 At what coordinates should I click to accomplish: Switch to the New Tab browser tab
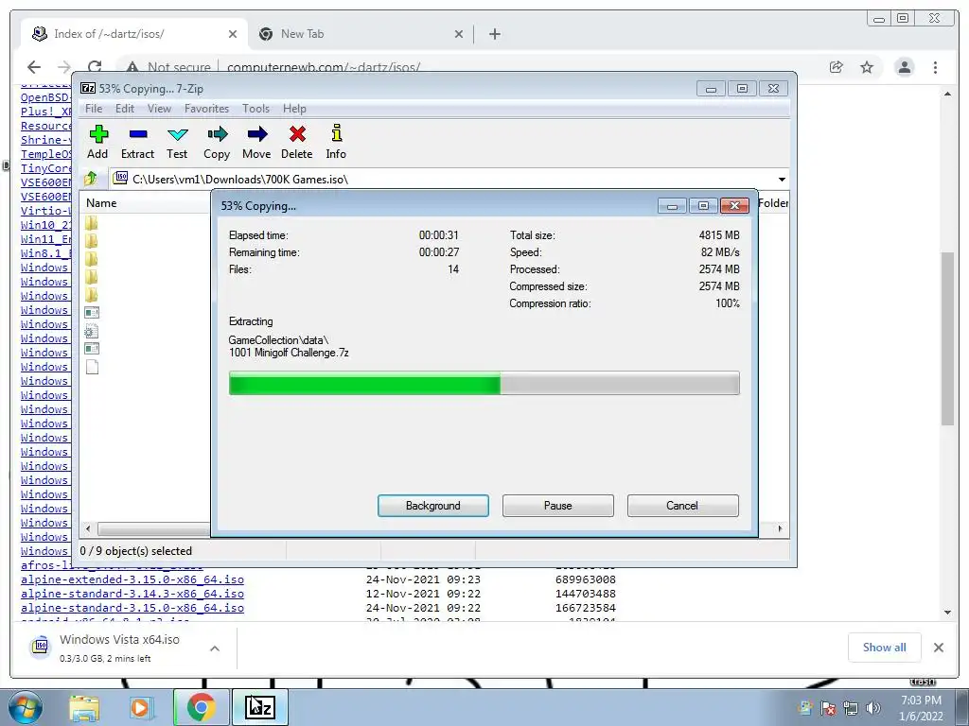click(361, 34)
